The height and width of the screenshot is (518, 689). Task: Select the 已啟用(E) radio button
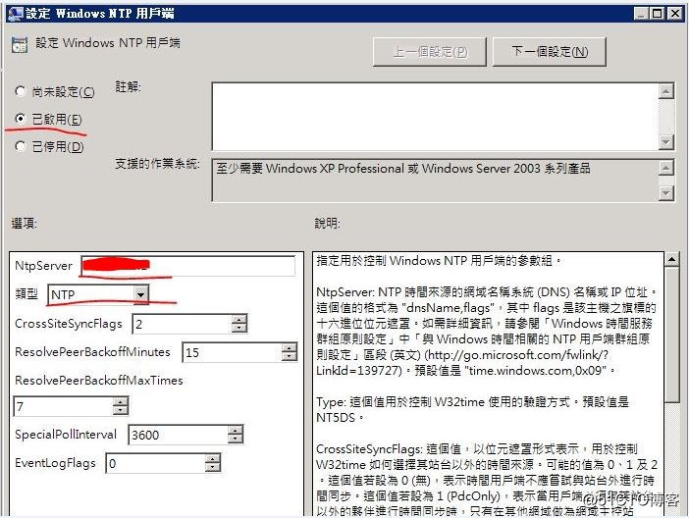click(21, 119)
